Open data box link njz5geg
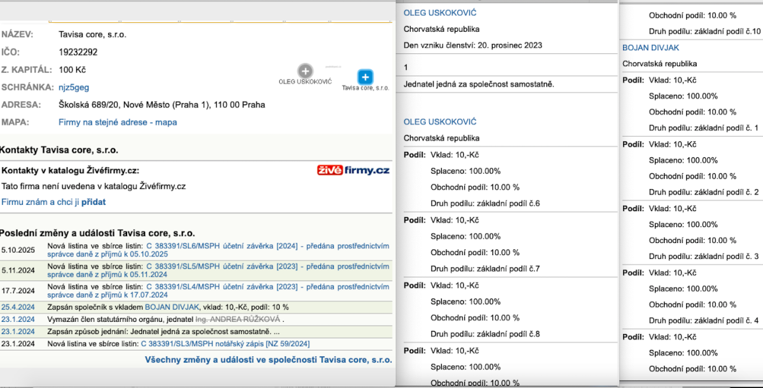763x388 pixels. click(74, 87)
